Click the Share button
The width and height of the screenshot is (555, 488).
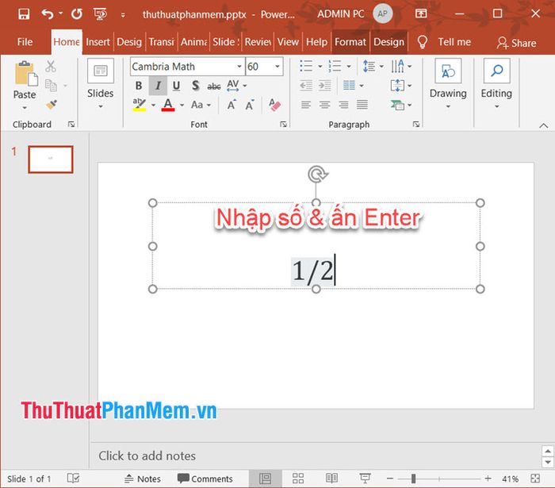click(x=516, y=43)
